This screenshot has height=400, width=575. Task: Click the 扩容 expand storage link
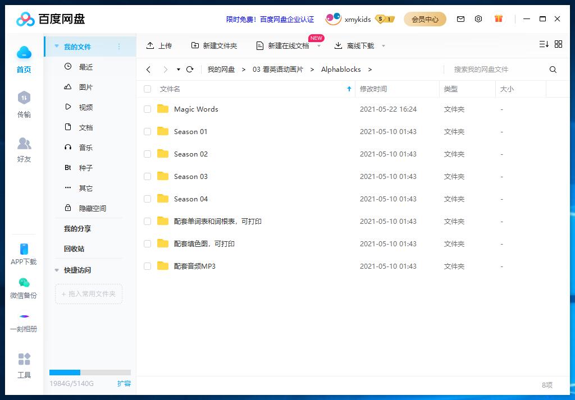[124, 384]
